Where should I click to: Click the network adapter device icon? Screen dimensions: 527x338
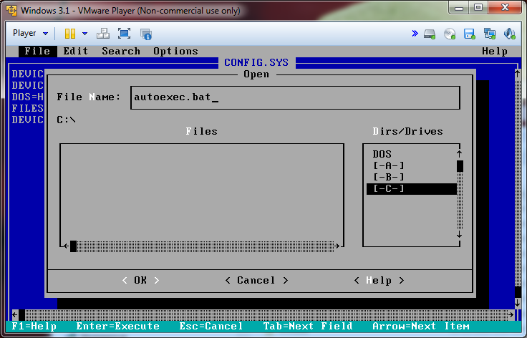pyautogui.click(x=490, y=34)
